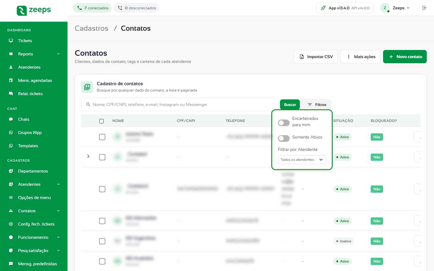This screenshot has width=434, height=271.
Task: Click the Confg. fech. tickets icon
Action: point(11,224)
